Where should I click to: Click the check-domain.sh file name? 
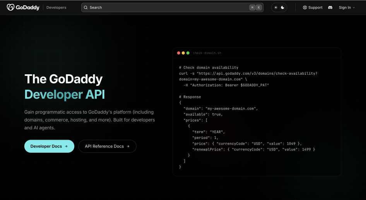click(207, 53)
